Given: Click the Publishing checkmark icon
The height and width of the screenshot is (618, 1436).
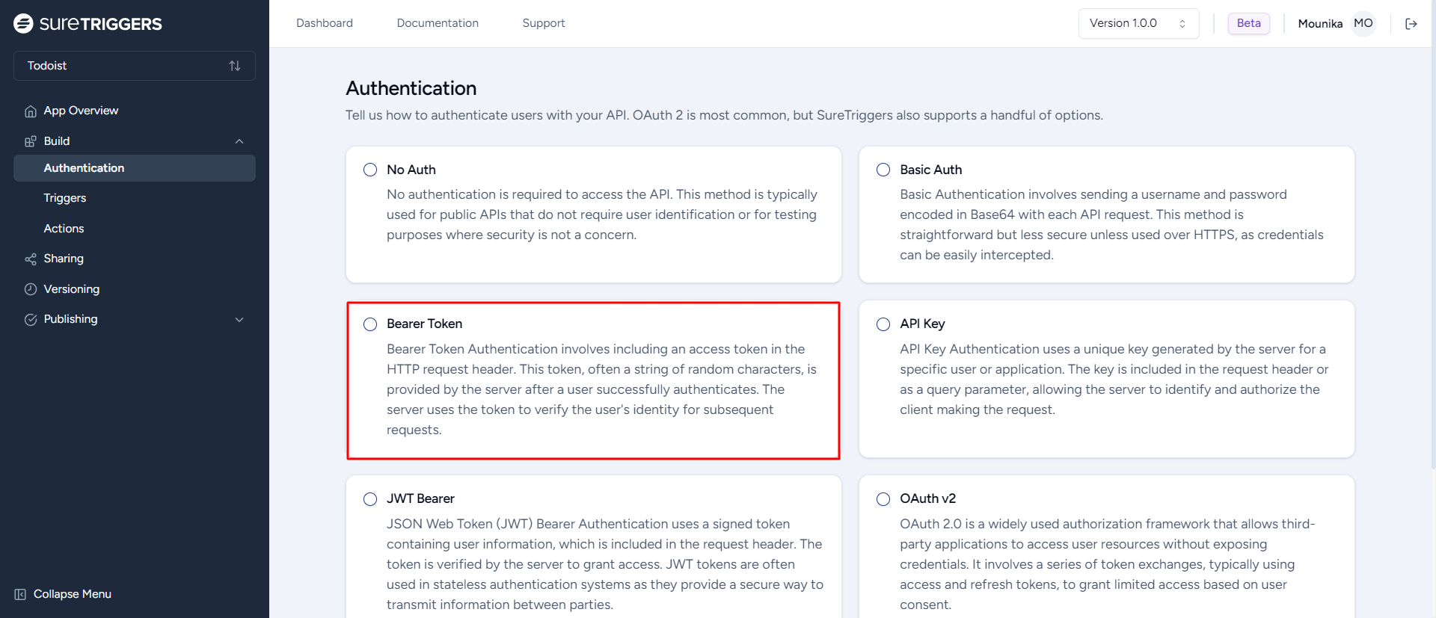Looking at the screenshot, I should pyautogui.click(x=31, y=320).
